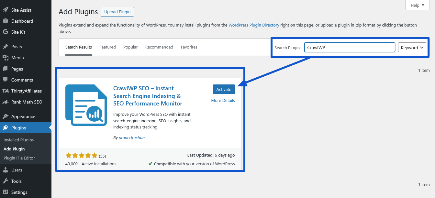Click the CrawlWP plugin thumbnail image

86,105
